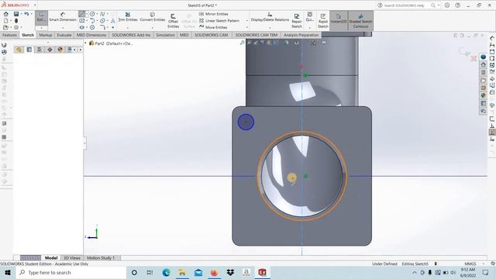
Task: Open the Display/Delete Relations dropdown arrow
Action: (x=270, y=28)
